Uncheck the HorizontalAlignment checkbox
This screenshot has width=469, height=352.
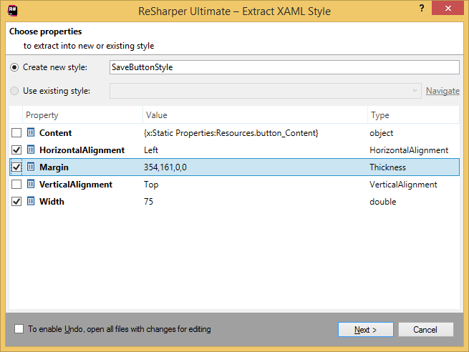pos(16,150)
